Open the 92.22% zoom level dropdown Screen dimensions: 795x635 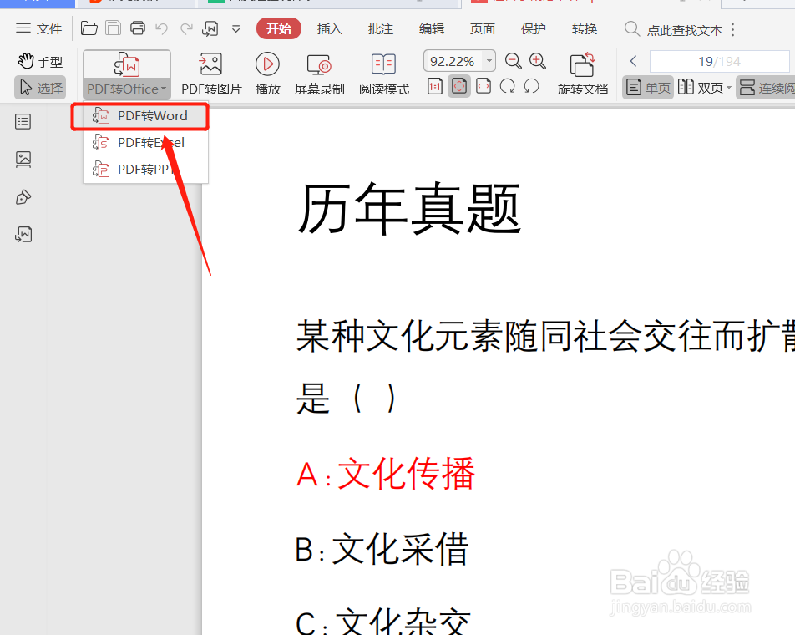(489, 60)
